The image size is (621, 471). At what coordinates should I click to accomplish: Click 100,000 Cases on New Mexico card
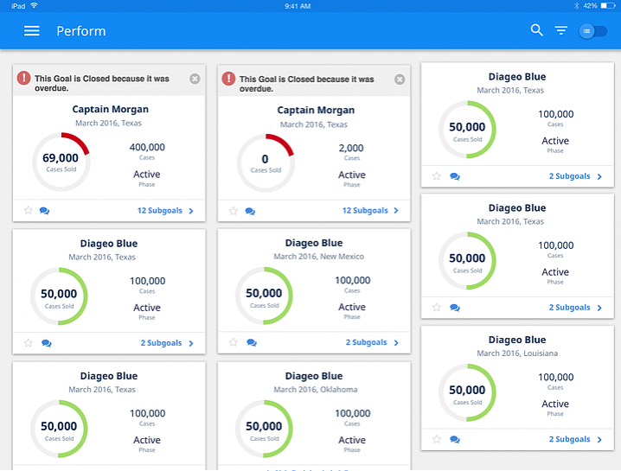(x=353, y=283)
